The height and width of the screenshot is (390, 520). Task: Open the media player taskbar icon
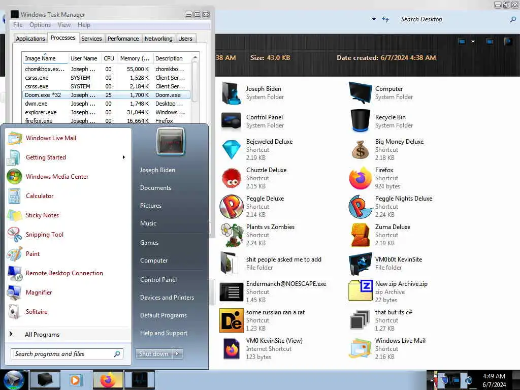point(76,380)
